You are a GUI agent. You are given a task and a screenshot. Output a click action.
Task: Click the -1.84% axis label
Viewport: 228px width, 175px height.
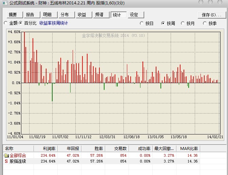(14, 103)
